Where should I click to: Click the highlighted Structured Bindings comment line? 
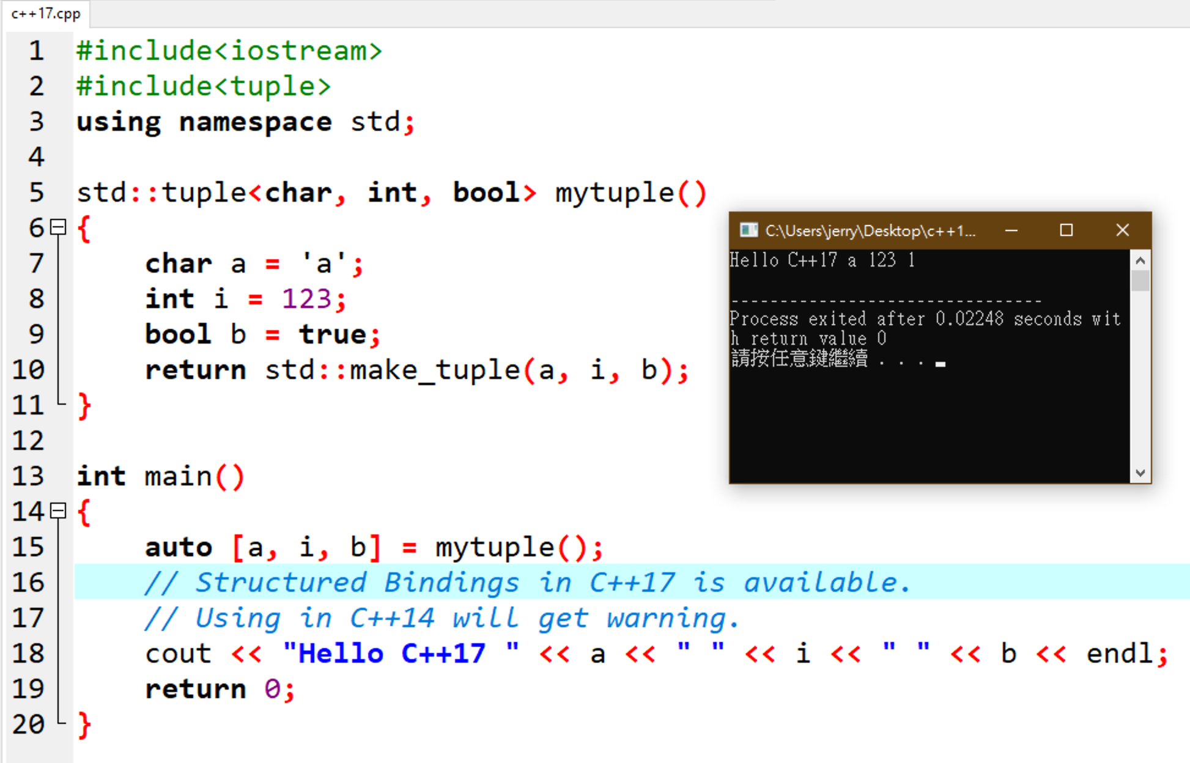click(x=526, y=582)
